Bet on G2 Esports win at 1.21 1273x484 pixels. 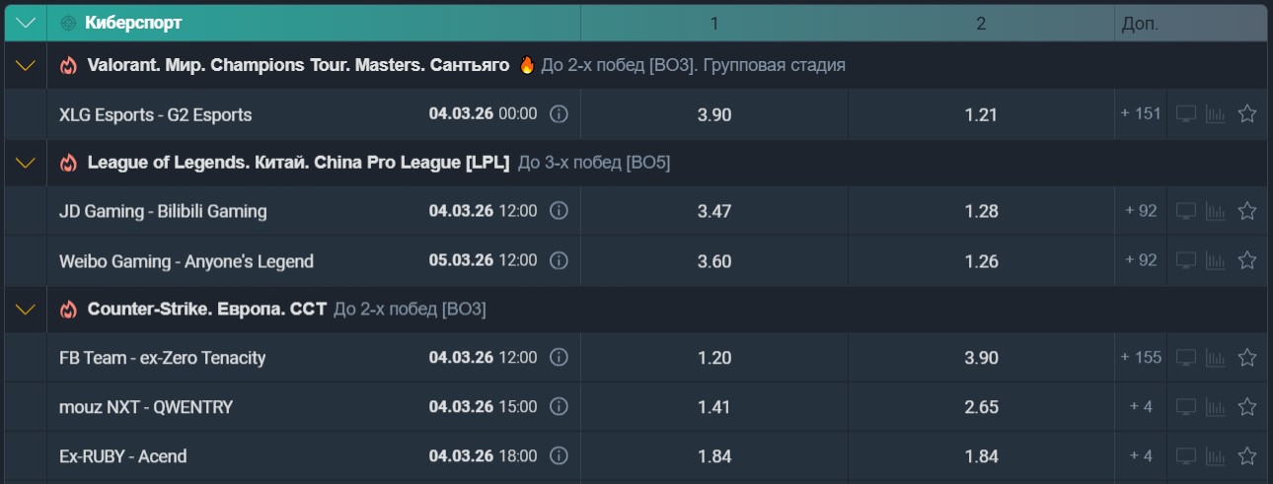pyautogui.click(x=981, y=114)
